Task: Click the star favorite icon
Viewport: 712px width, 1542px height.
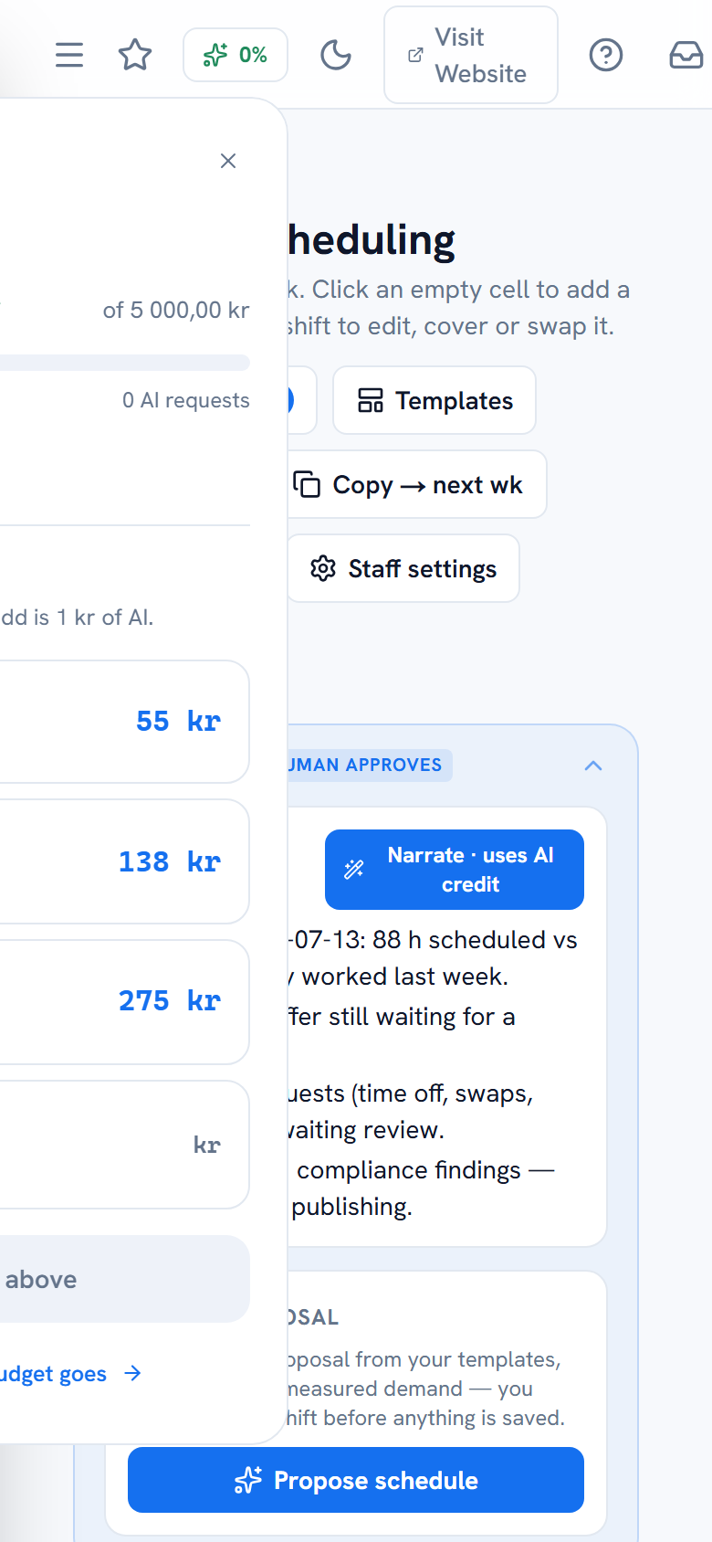Action: [x=135, y=55]
